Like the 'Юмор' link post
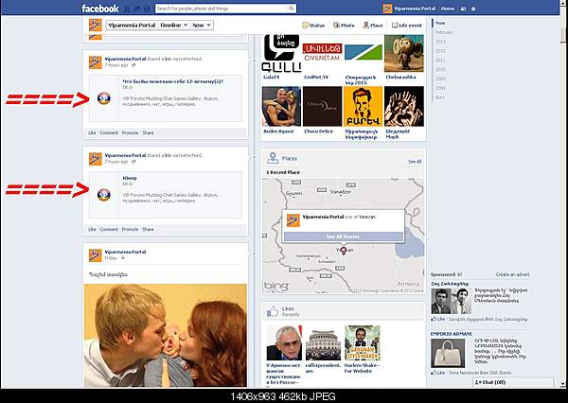The image size is (568, 403). [x=92, y=229]
